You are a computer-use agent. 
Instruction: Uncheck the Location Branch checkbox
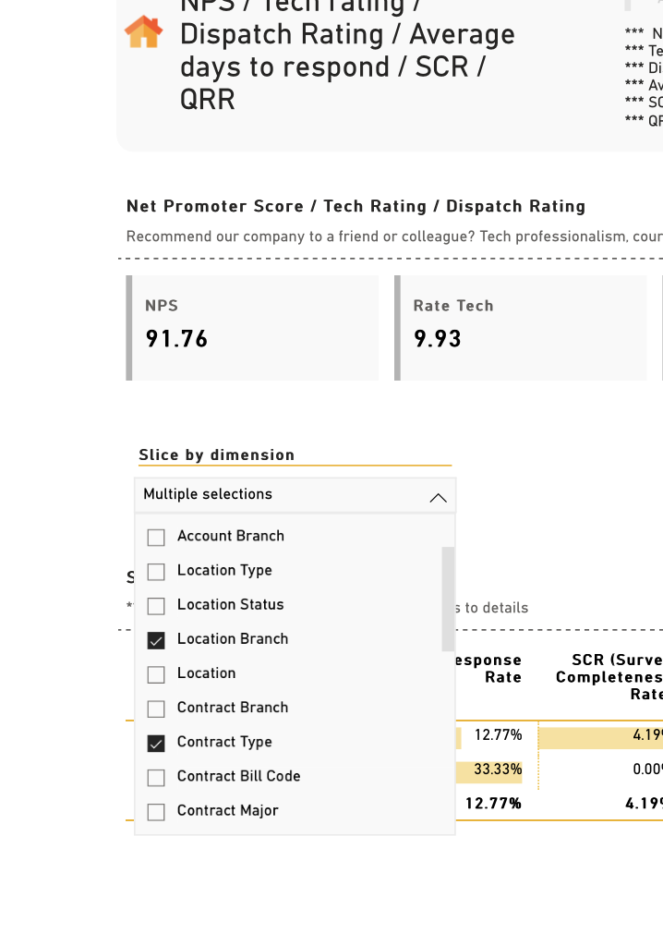[156, 640]
